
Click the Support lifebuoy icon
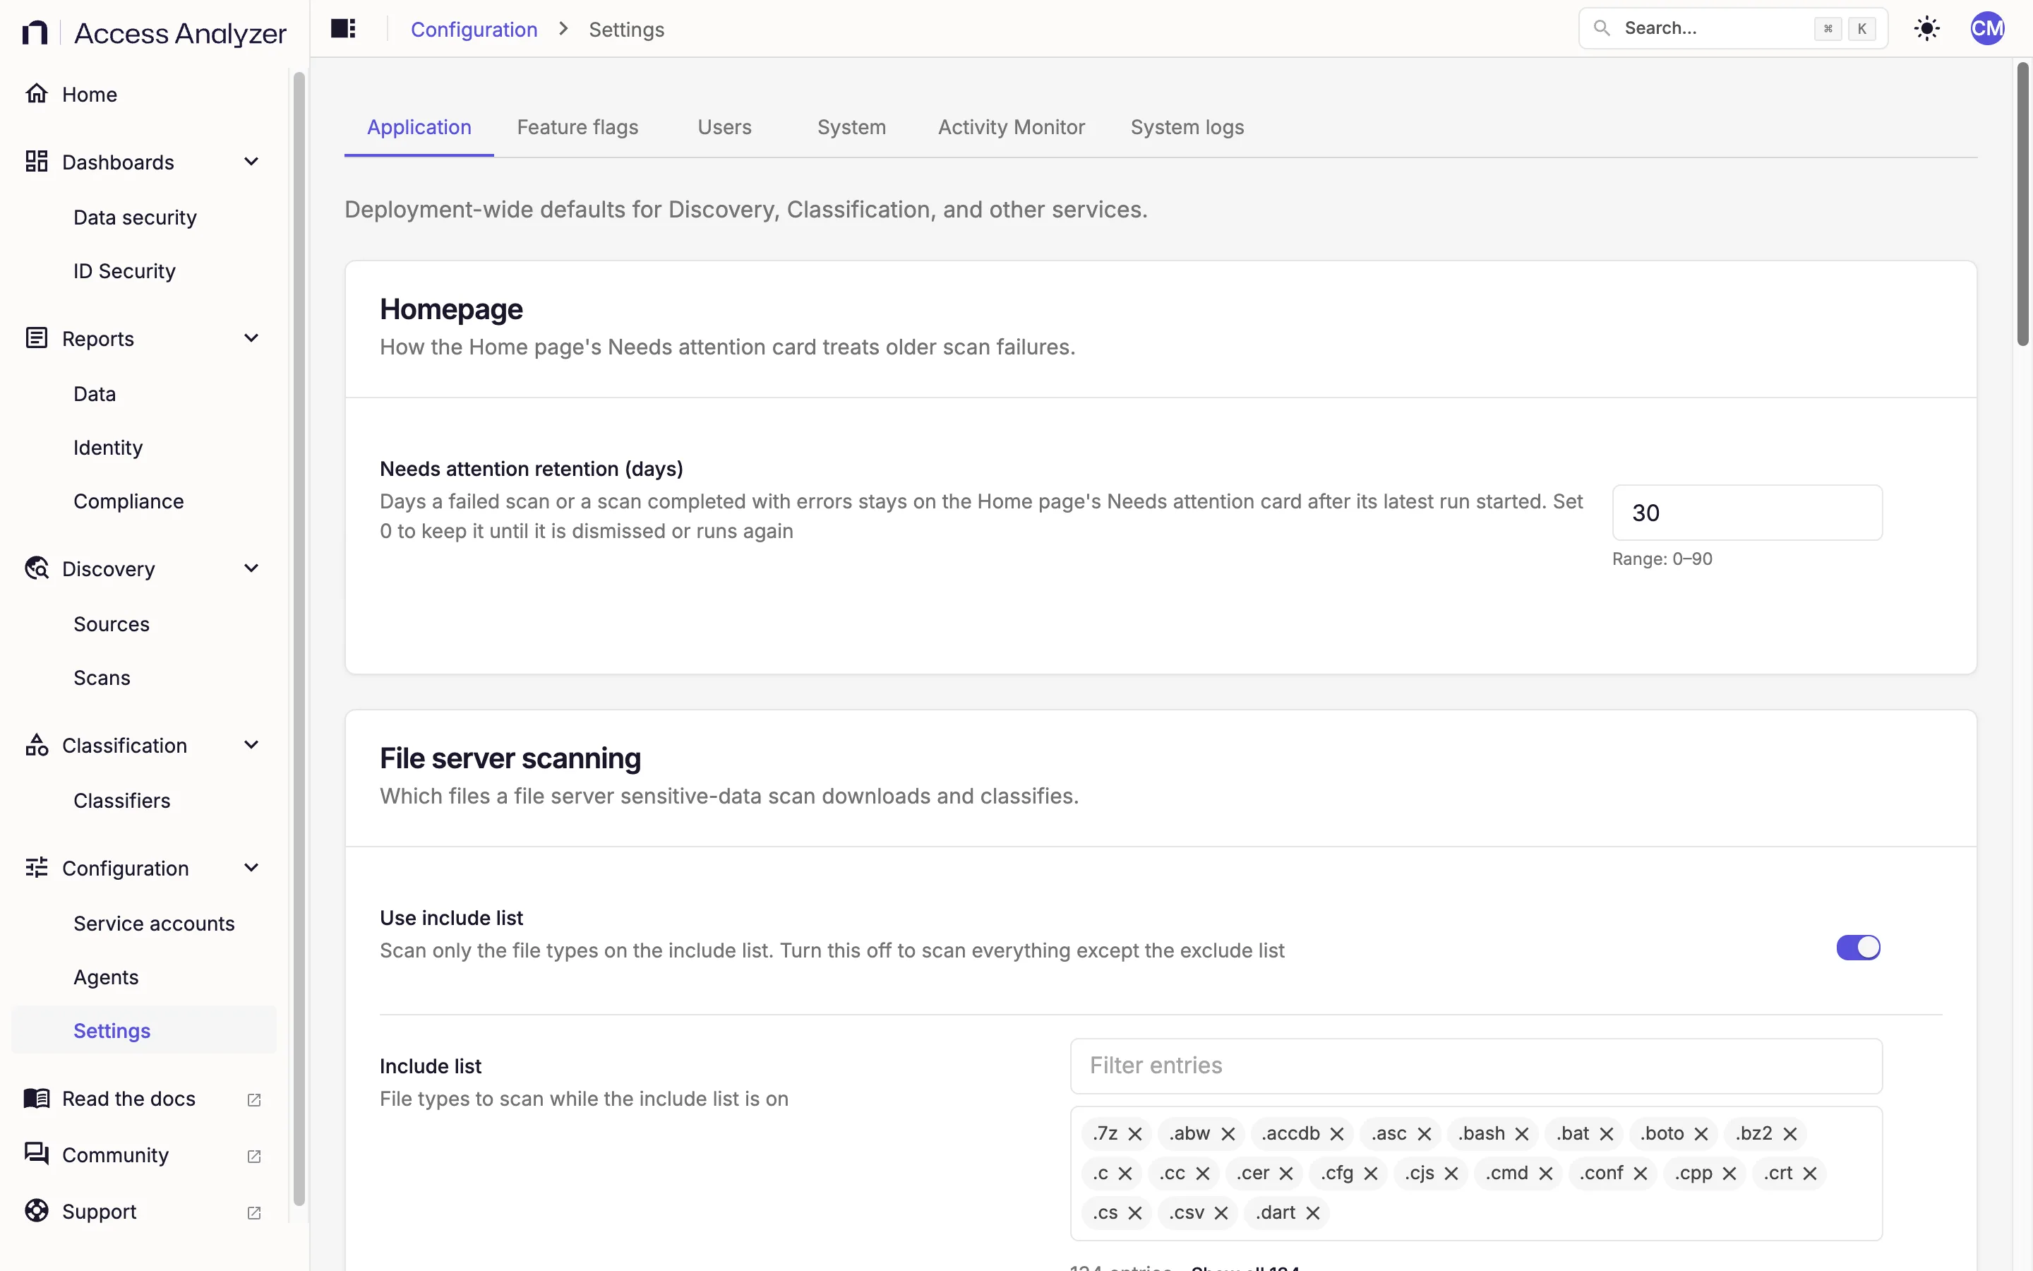pos(36,1210)
